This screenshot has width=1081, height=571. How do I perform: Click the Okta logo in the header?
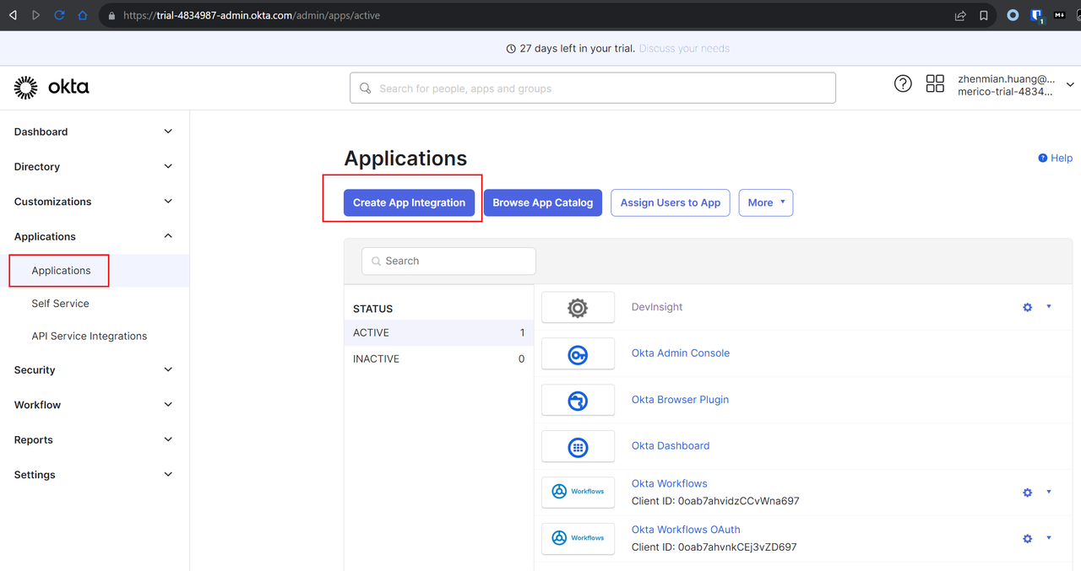click(51, 87)
